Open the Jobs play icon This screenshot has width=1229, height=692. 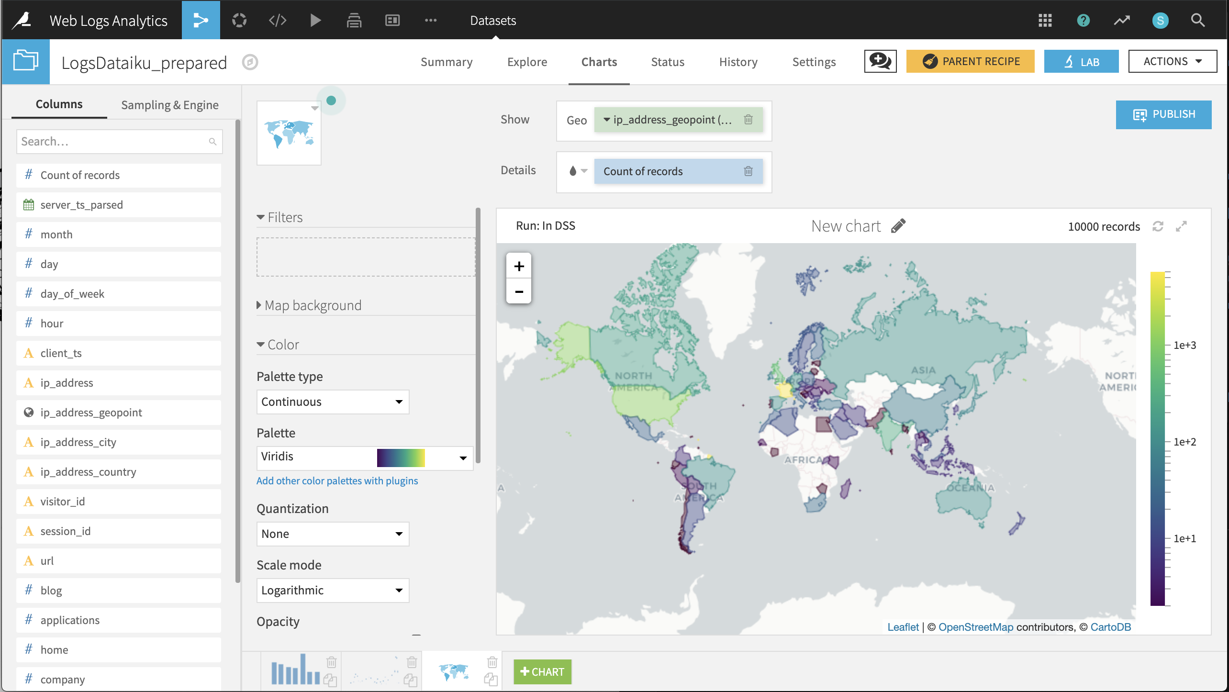[x=315, y=20]
